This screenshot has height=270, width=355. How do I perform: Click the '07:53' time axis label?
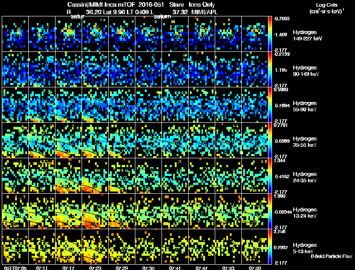[228, 268]
